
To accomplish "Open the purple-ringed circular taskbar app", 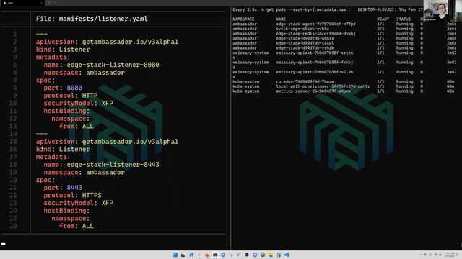I will pos(255,255).
